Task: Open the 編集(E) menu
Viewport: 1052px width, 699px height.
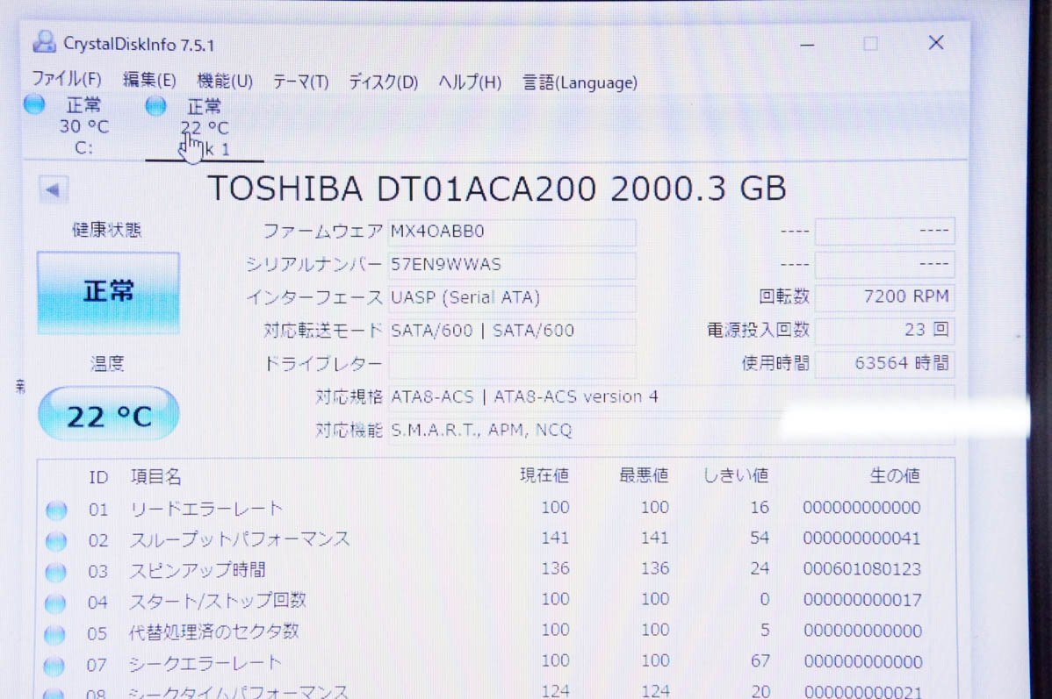Action: click(149, 80)
